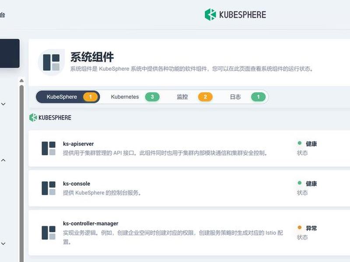Click the page description under the 系统组件 title
This screenshot has height=262, width=350.
(192, 69)
